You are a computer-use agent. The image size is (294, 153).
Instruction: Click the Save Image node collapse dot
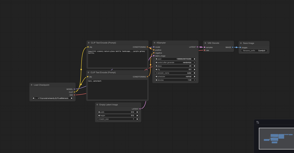(241, 43)
